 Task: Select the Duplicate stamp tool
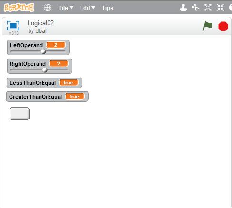click(x=183, y=8)
